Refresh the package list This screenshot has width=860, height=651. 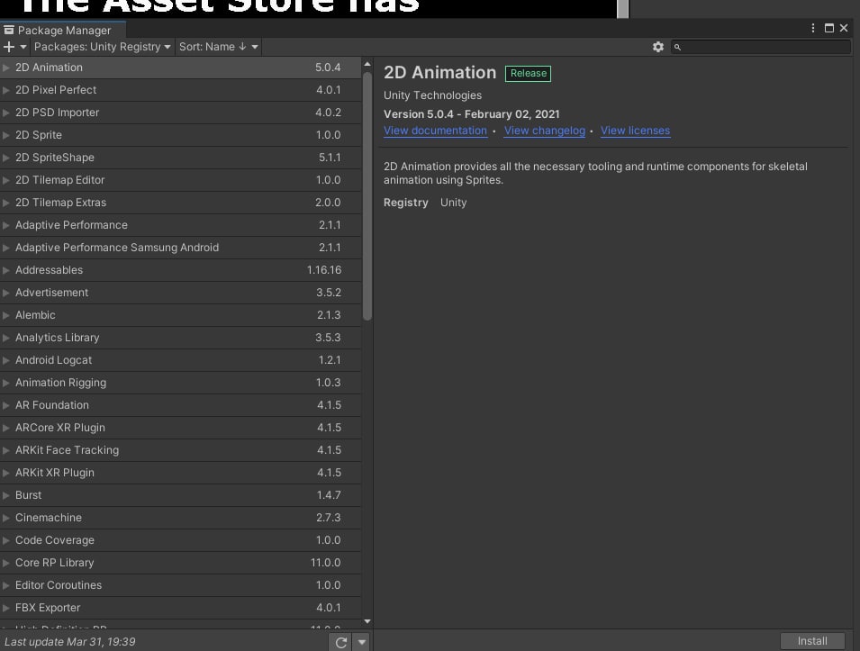click(x=340, y=642)
